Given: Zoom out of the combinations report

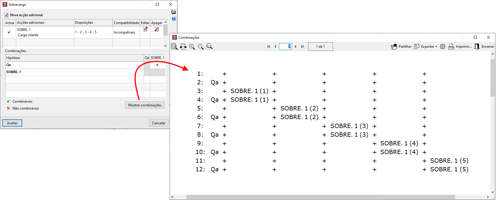Looking at the screenshot, I should coord(201,47).
